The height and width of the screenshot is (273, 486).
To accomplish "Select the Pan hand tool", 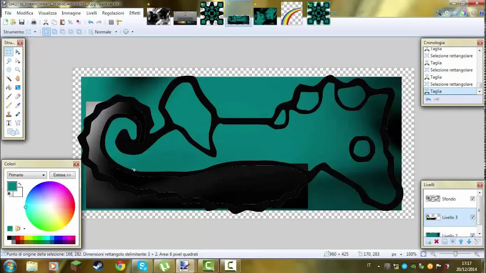I will (x=17, y=78).
